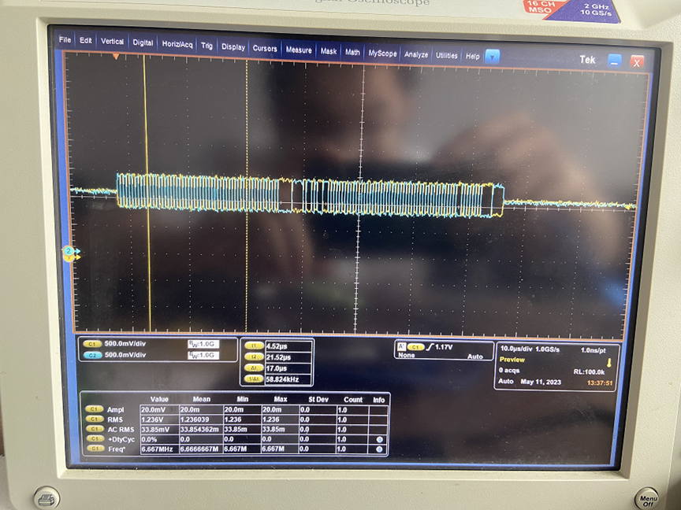Open the File menu
The image size is (681, 510).
tap(65, 39)
